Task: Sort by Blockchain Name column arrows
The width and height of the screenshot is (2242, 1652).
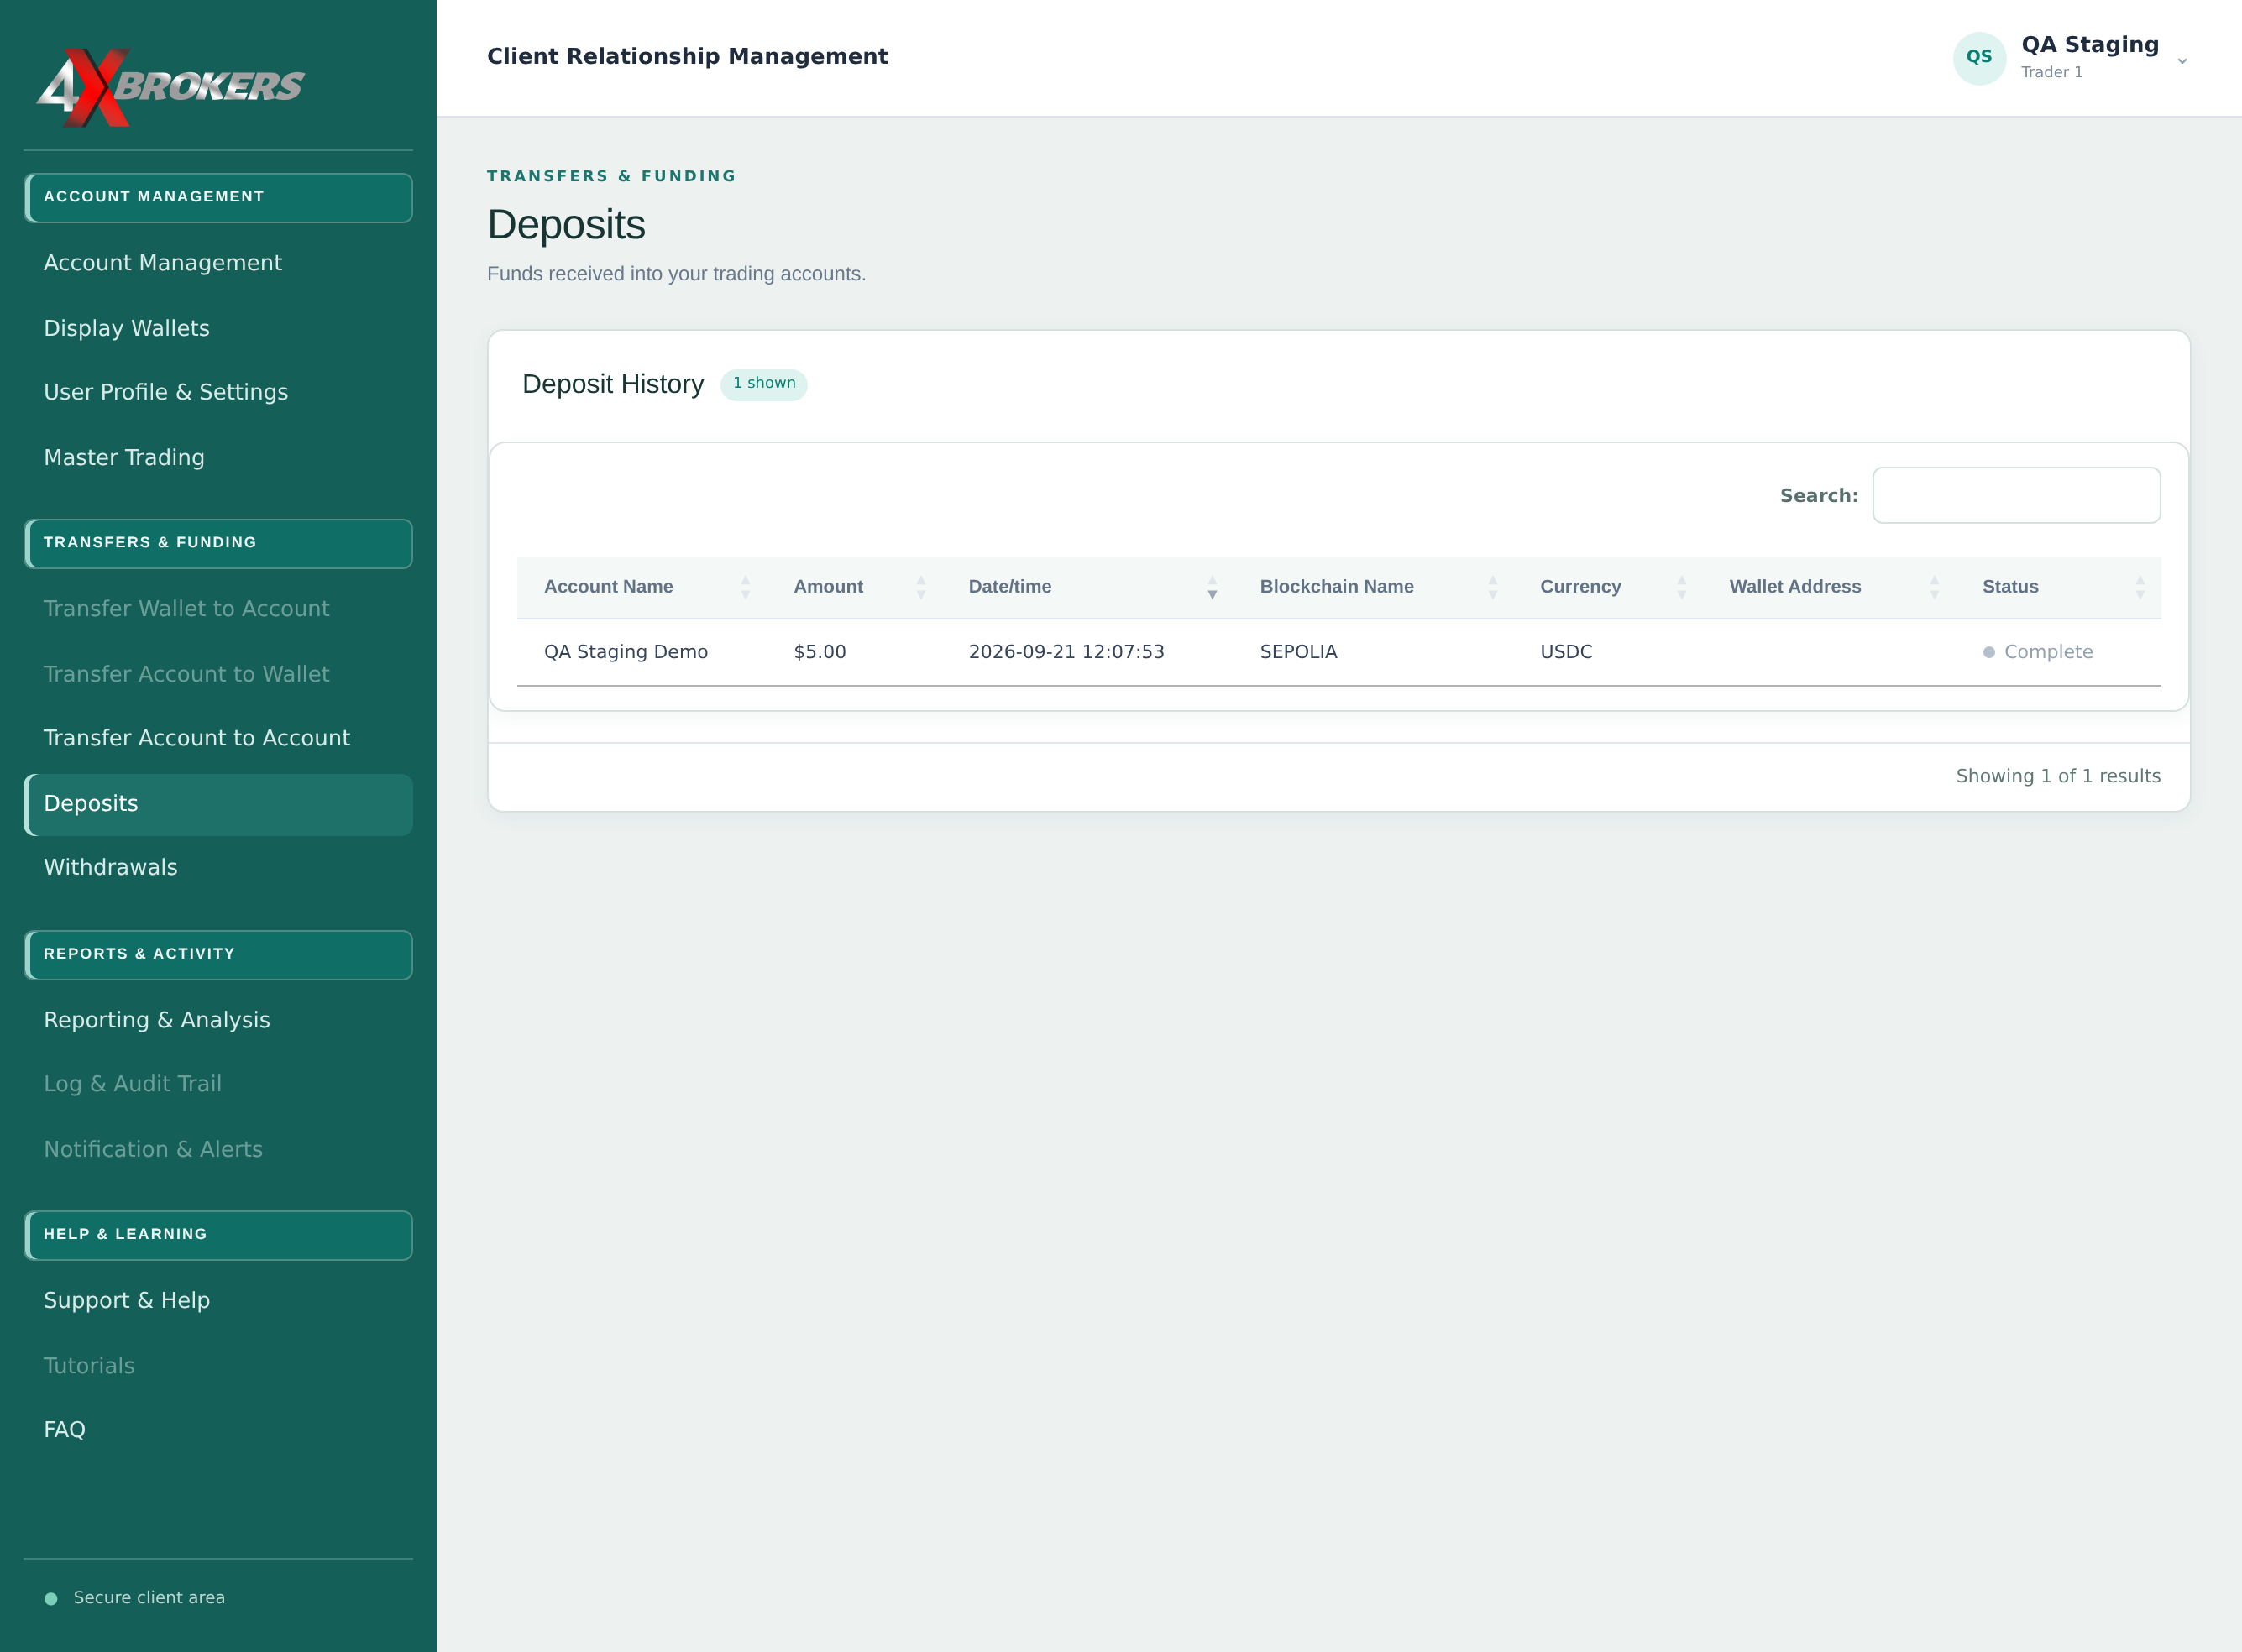Action: tap(1493, 587)
